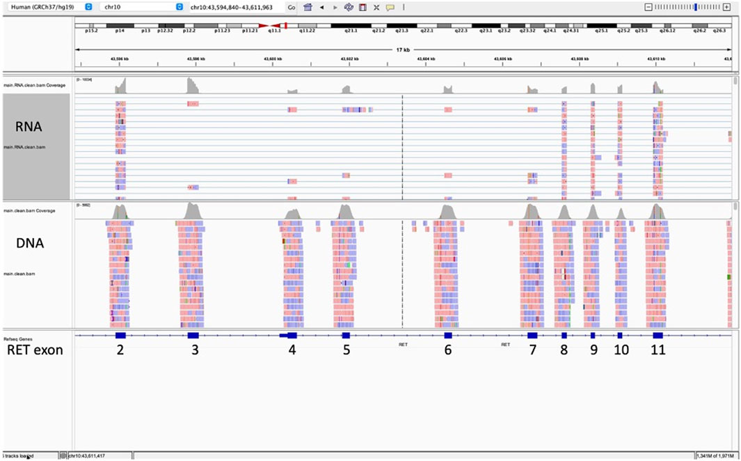Click the RET exon 3 block in Refseq Genes
Image resolution: width=741 pixels, height=461 pixels.
pos(193,335)
